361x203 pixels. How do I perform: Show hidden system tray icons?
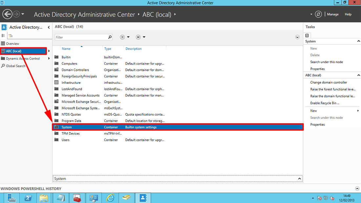tap(313, 198)
